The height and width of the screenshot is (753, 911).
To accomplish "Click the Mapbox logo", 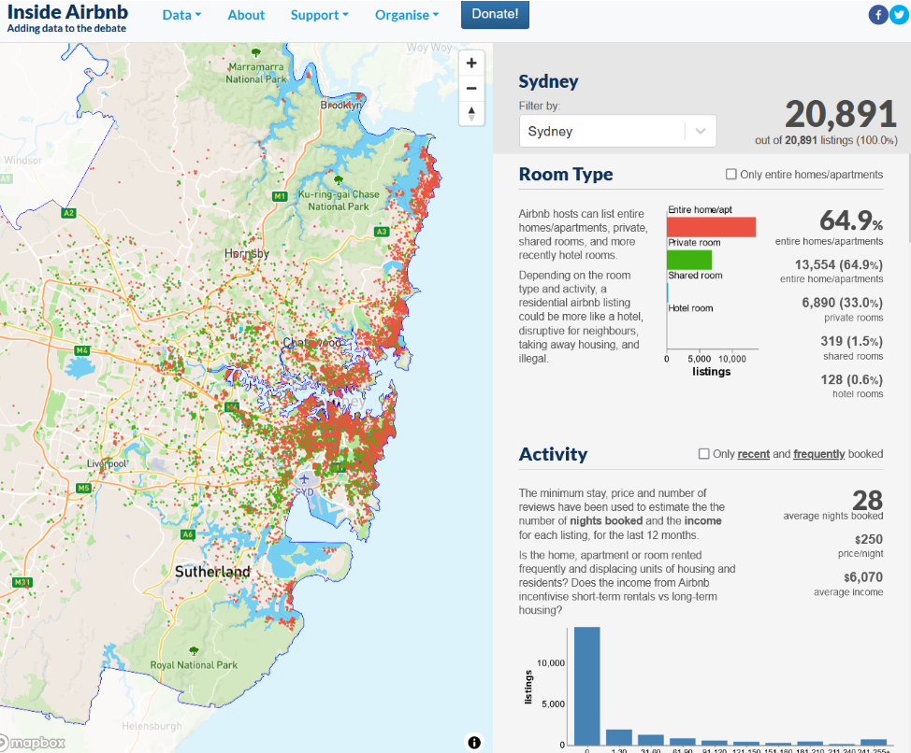I will [x=34, y=743].
